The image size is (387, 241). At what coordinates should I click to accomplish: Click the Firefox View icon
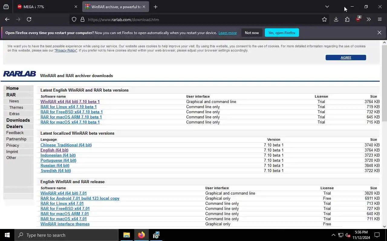[6, 7]
